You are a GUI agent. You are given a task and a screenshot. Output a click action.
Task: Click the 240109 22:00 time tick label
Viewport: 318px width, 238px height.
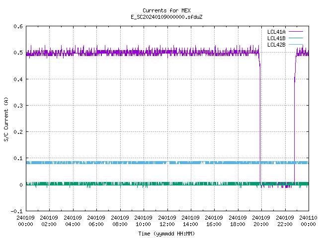pyautogui.click(x=285, y=221)
